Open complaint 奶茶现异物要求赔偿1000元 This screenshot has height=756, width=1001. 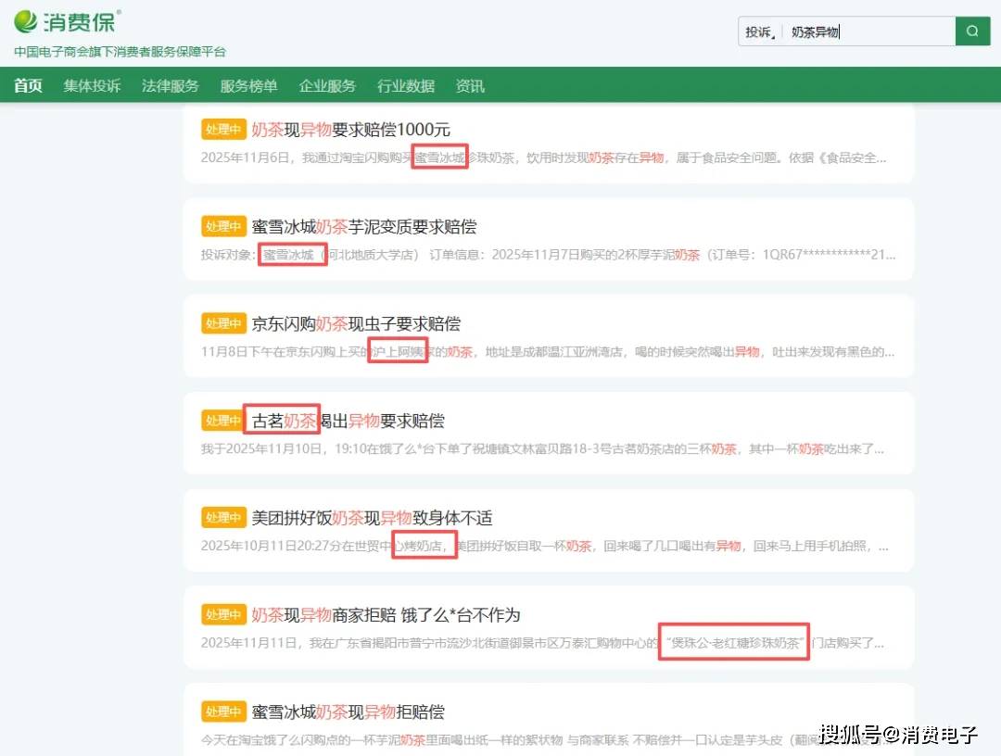(x=350, y=130)
